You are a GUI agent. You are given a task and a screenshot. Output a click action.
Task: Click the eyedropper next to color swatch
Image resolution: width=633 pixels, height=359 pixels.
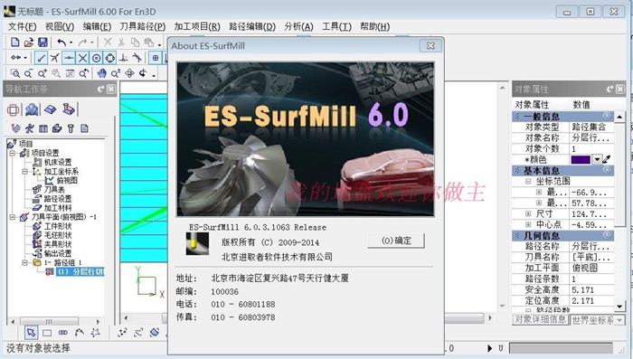(607, 159)
